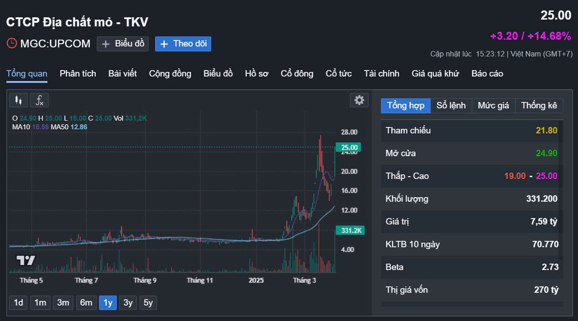Click the Thấp - Cao high value 25.00
This screenshot has width=578, height=321.
click(547, 176)
